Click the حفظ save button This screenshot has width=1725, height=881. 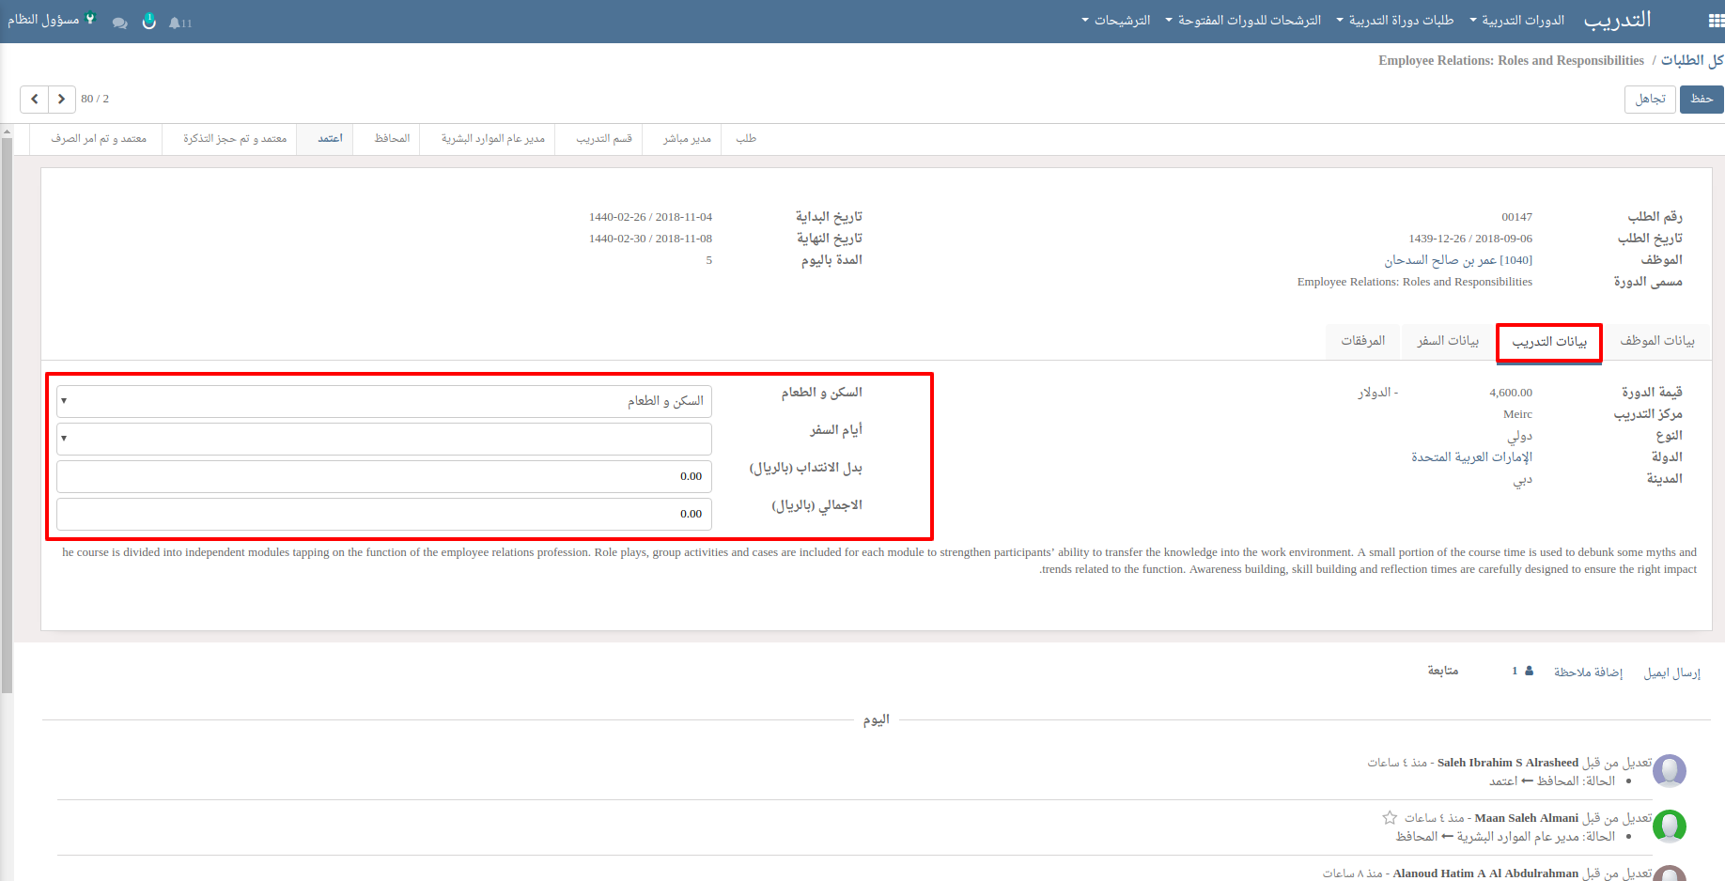[x=1701, y=99]
